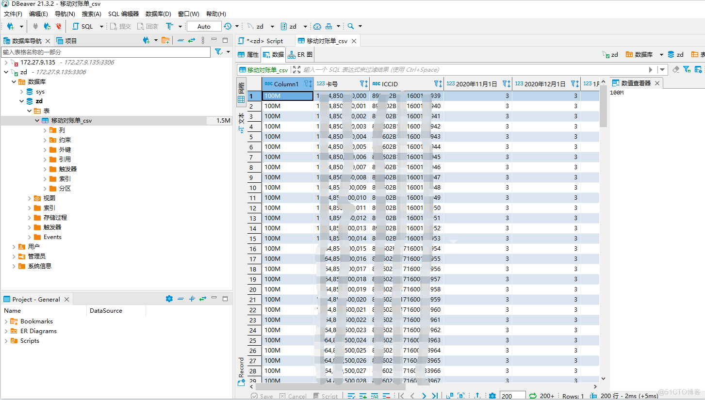
Task: Click the disconnect (red plug) icon
Action: pos(59,26)
